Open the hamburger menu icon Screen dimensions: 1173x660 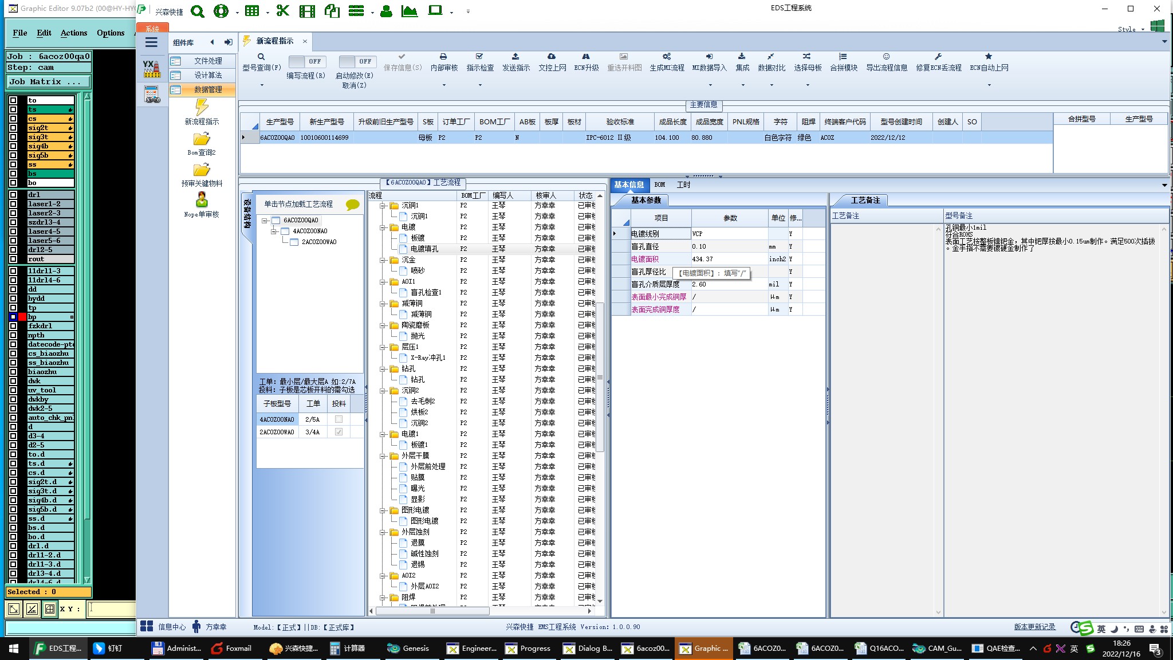151,42
